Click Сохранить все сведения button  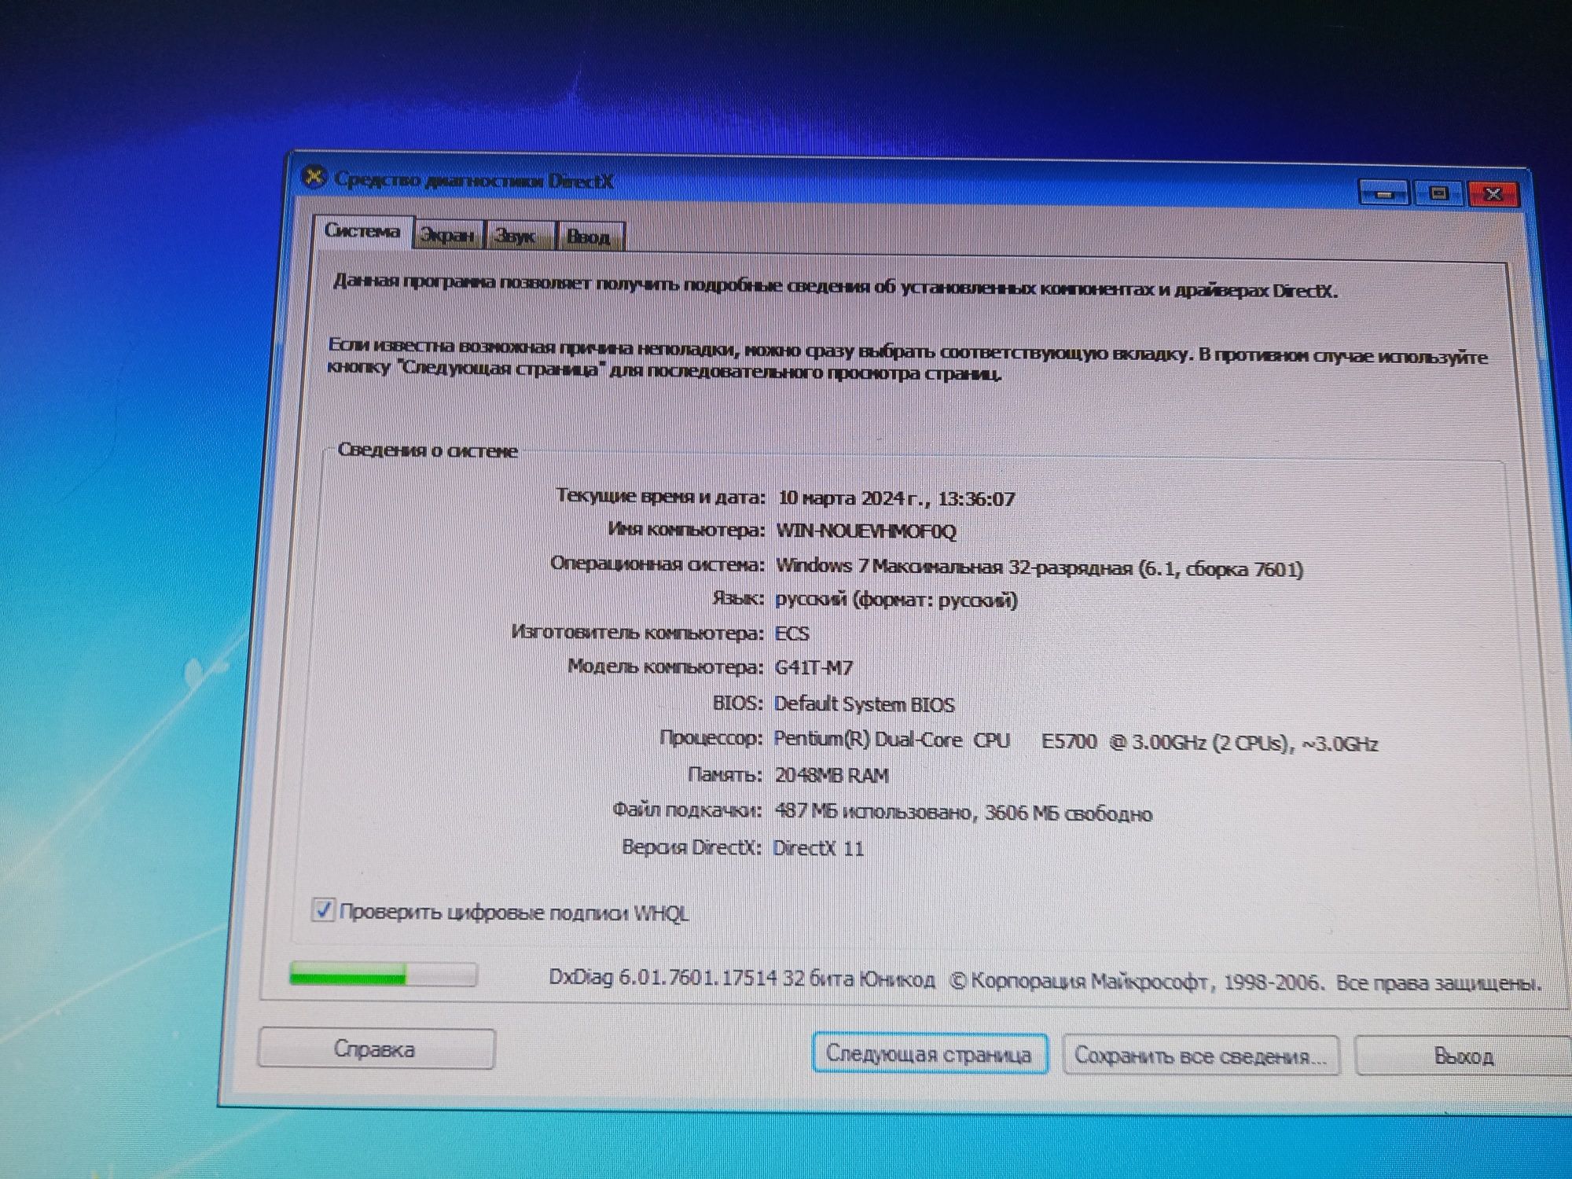pos(1200,1056)
